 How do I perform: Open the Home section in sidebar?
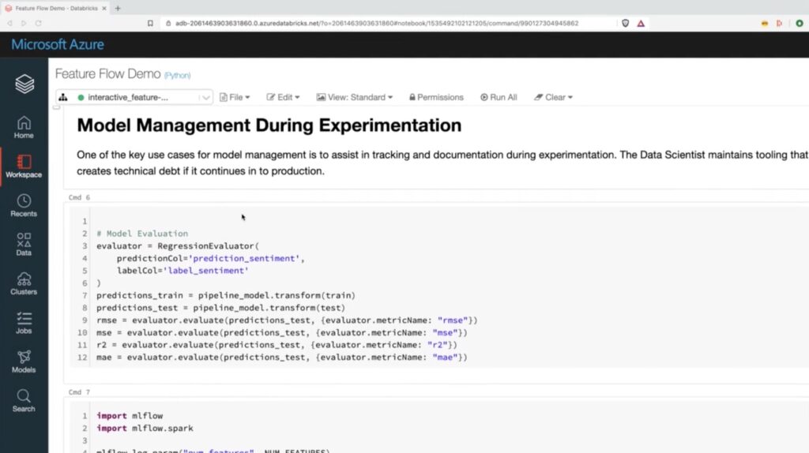point(24,126)
